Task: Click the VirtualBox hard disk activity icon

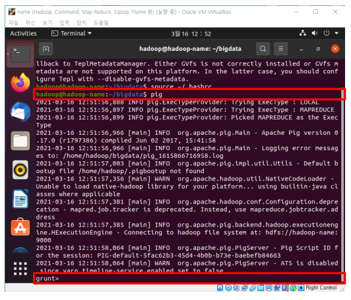Action: click(220, 287)
